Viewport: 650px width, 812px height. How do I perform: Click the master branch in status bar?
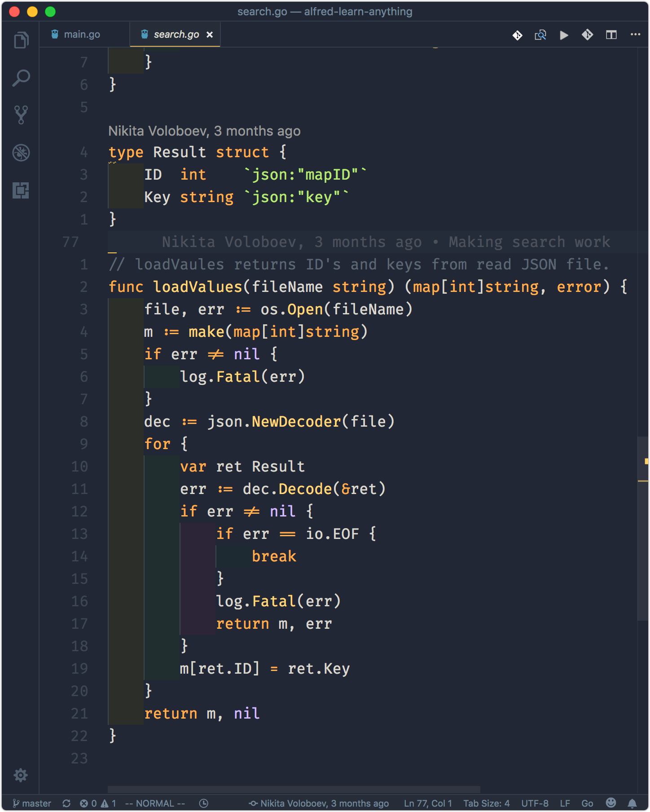(x=32, y=803)
